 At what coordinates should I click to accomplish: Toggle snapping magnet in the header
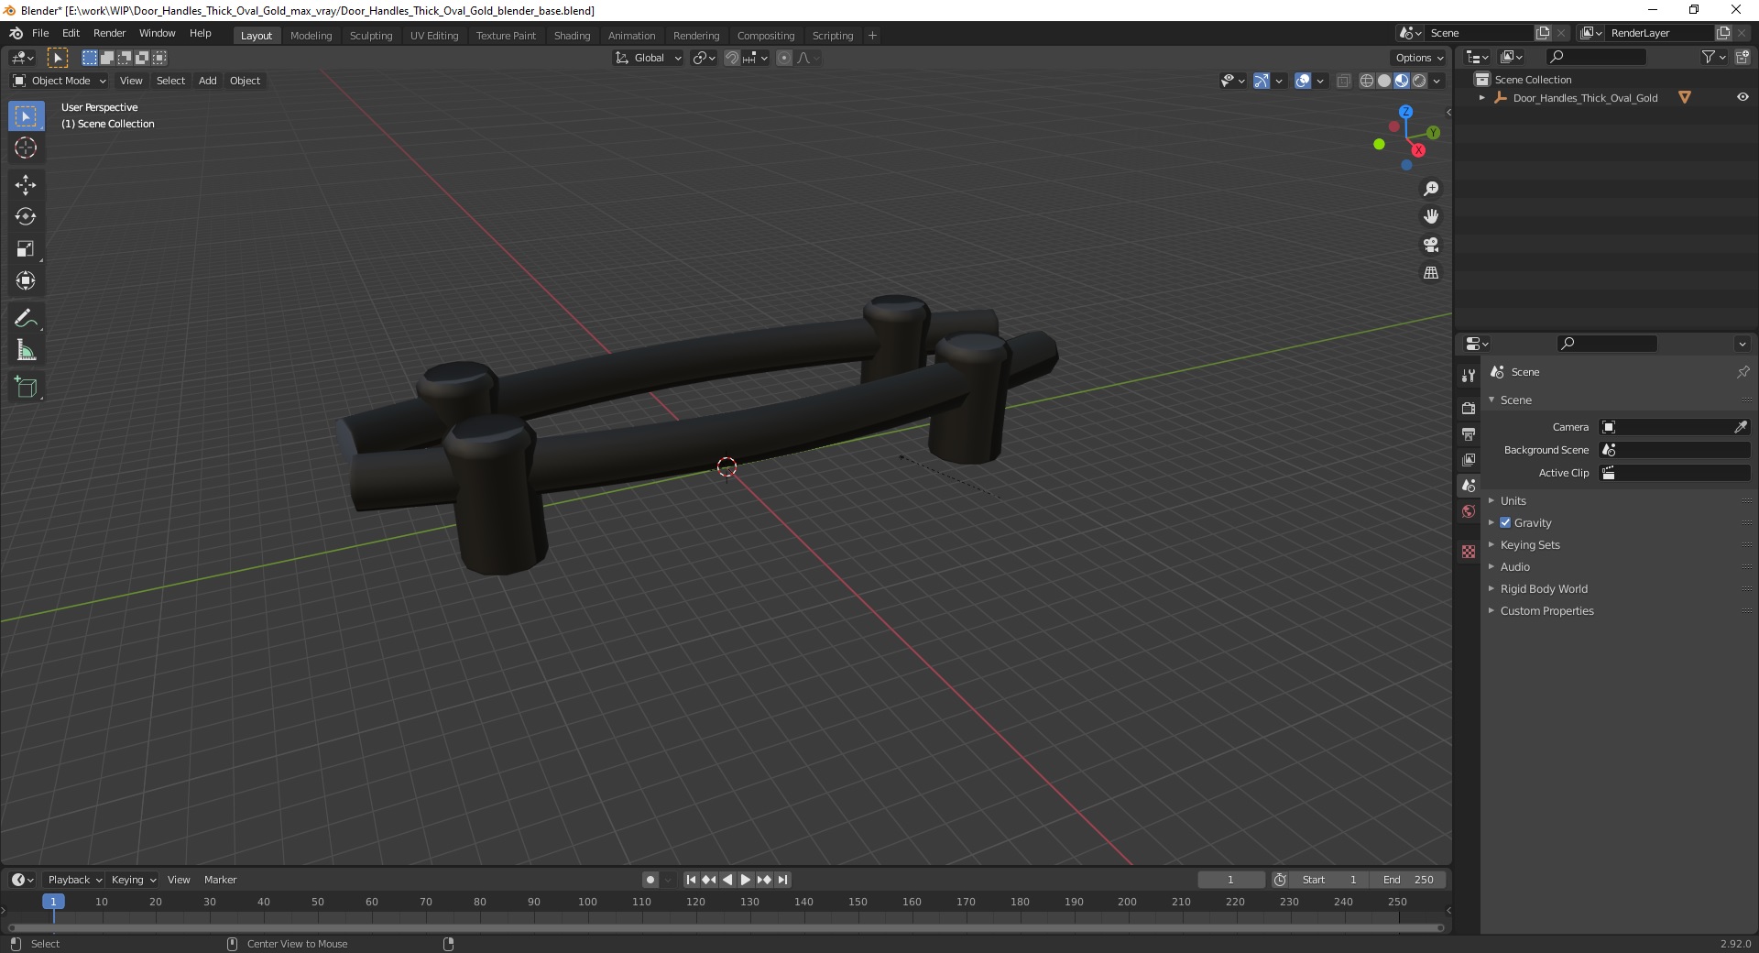(x=732, y=58)
